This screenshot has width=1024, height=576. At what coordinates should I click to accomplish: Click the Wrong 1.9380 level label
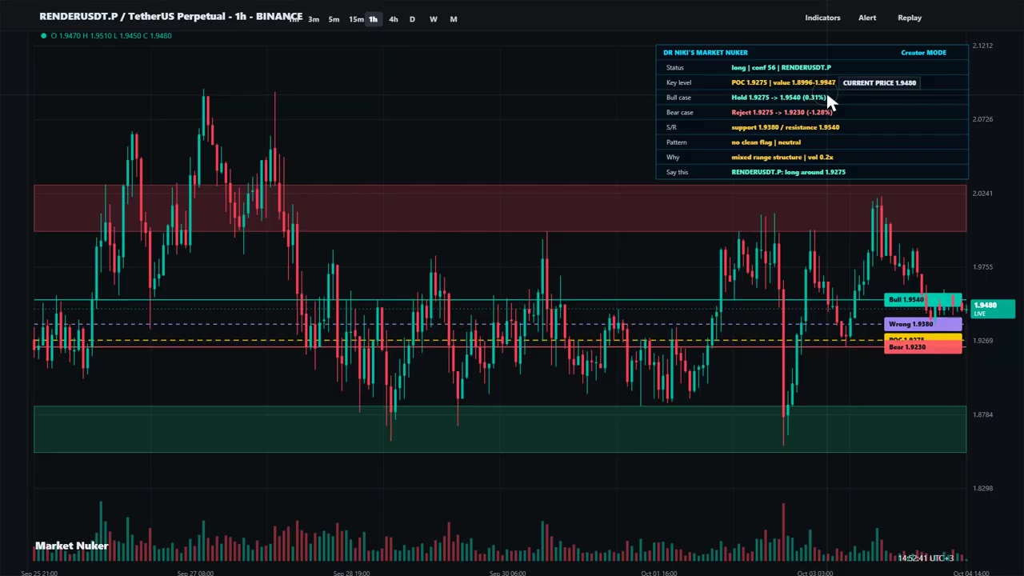click(x=923, y=324)
